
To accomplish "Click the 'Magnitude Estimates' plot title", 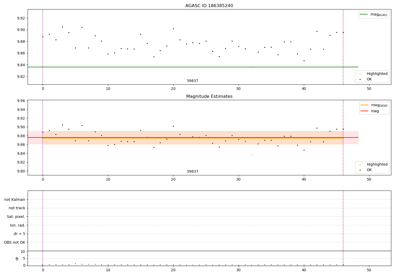I will coord(209,96).
